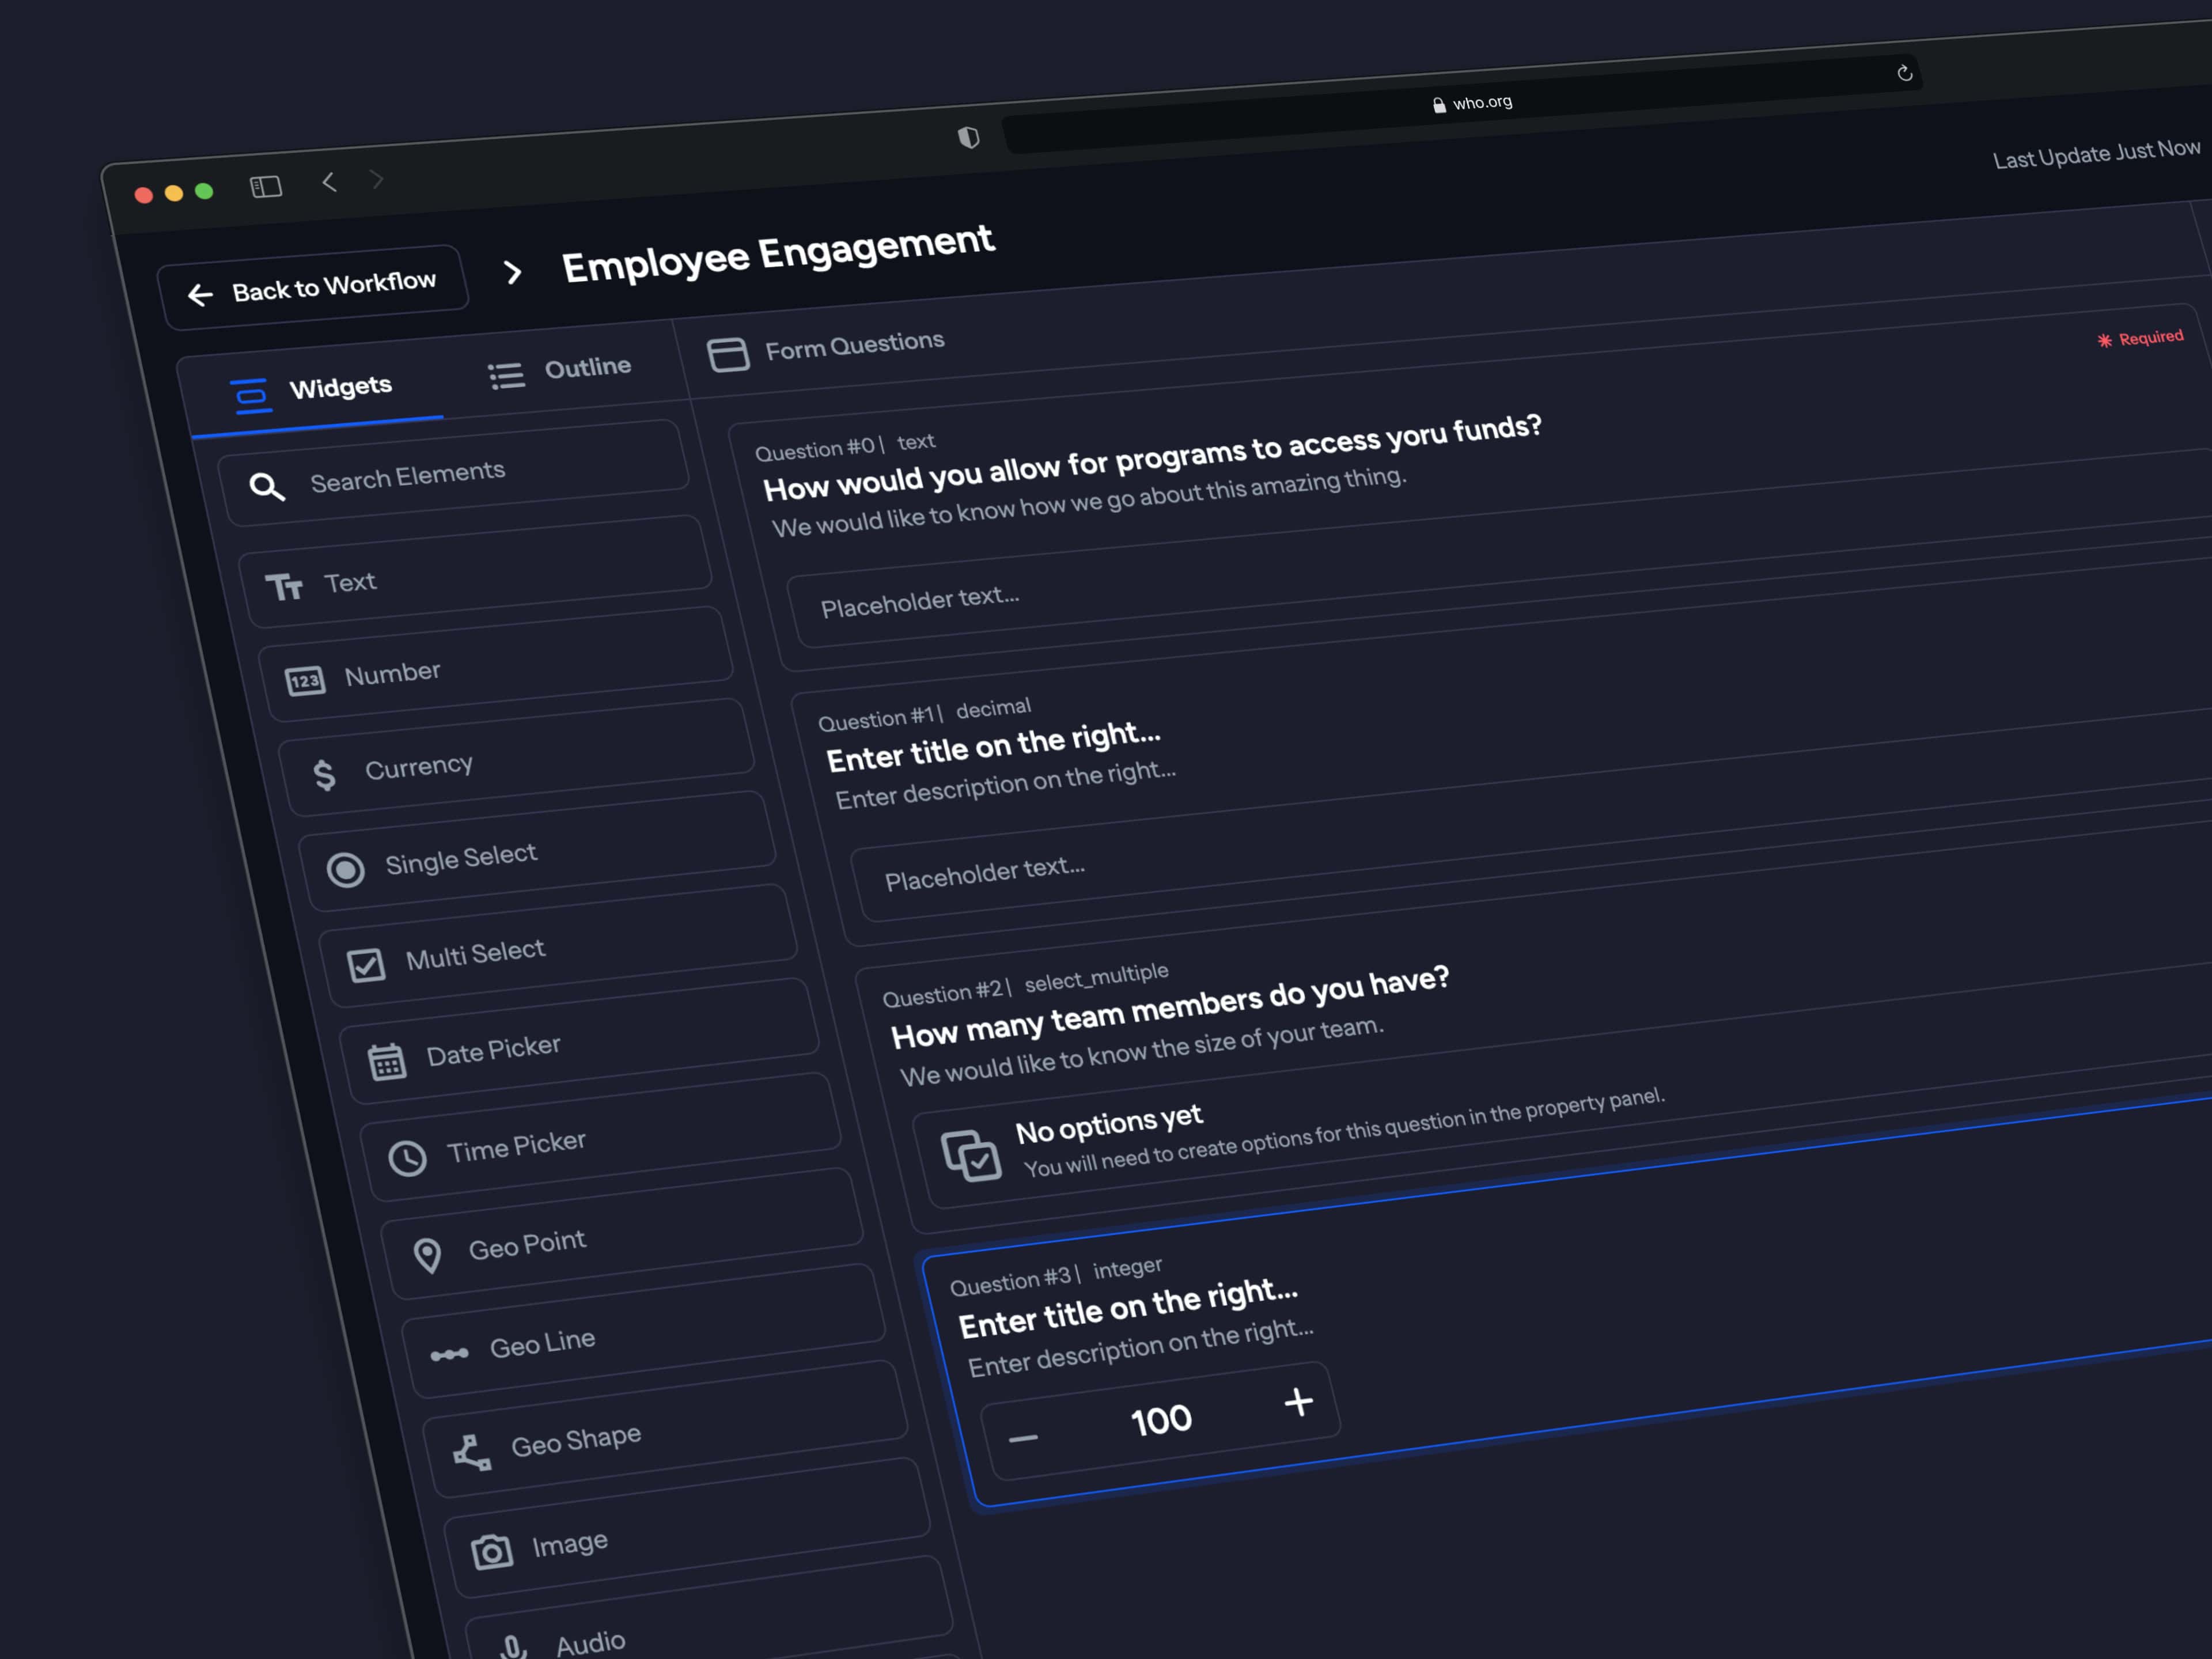This screenshot has width=2212, height=1659.
Task: Increase integer value with plus button
Action: coord(1298,1402)
